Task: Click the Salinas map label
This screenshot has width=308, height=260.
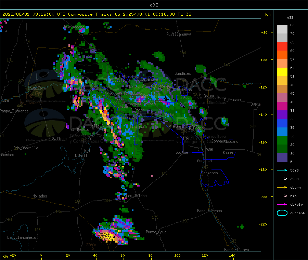Action: click(59, 139)
